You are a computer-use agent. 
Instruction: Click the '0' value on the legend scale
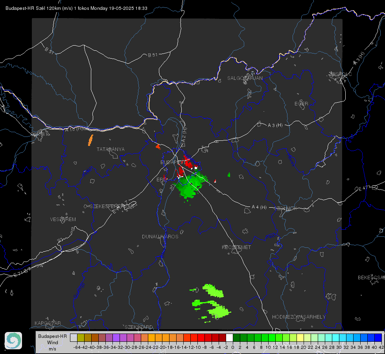pos(233,347)
